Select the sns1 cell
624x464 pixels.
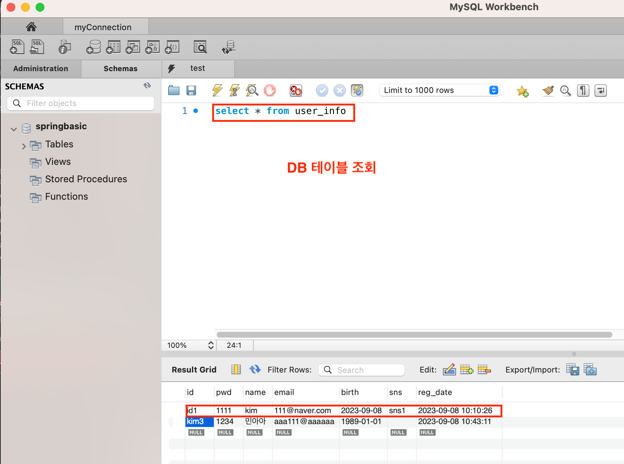click(x=402, y=411)
